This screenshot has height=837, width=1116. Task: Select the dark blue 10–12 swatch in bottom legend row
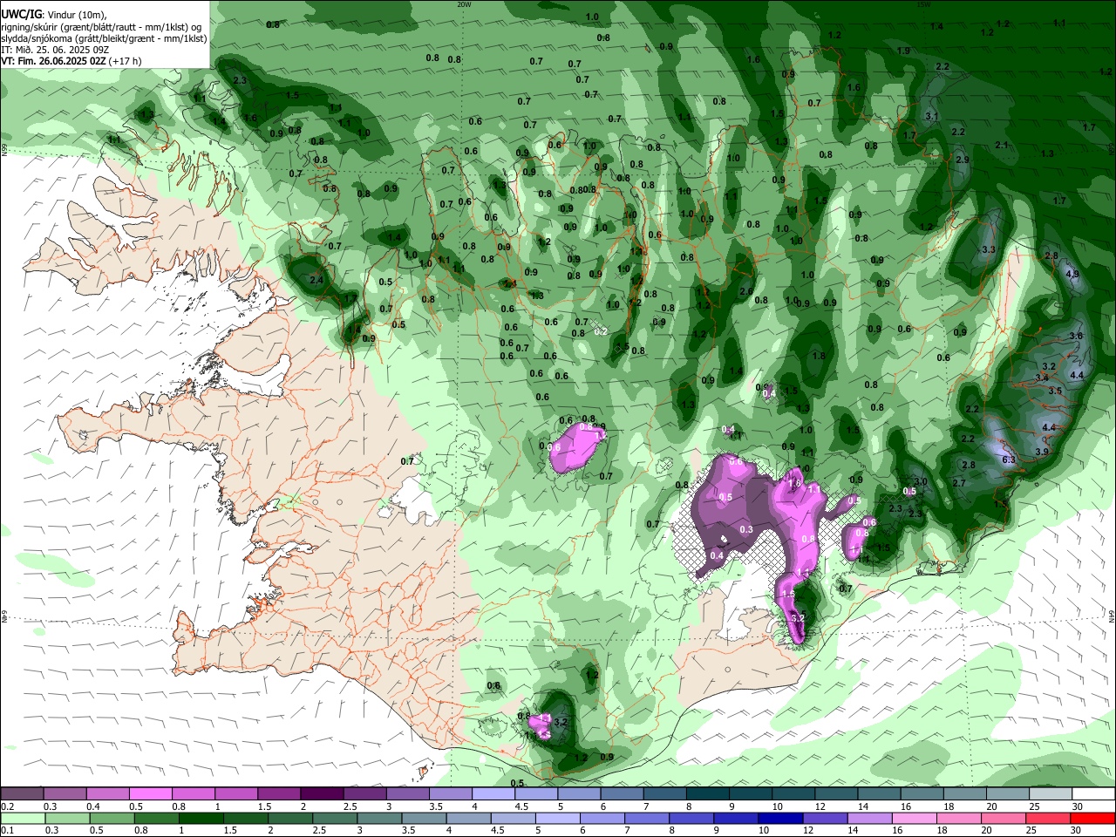click(779, 819)
